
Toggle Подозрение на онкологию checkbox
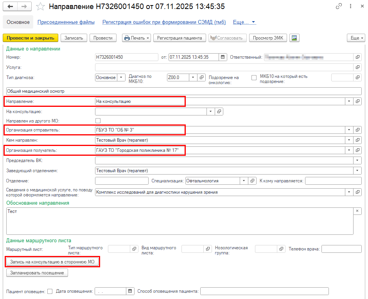254,77
